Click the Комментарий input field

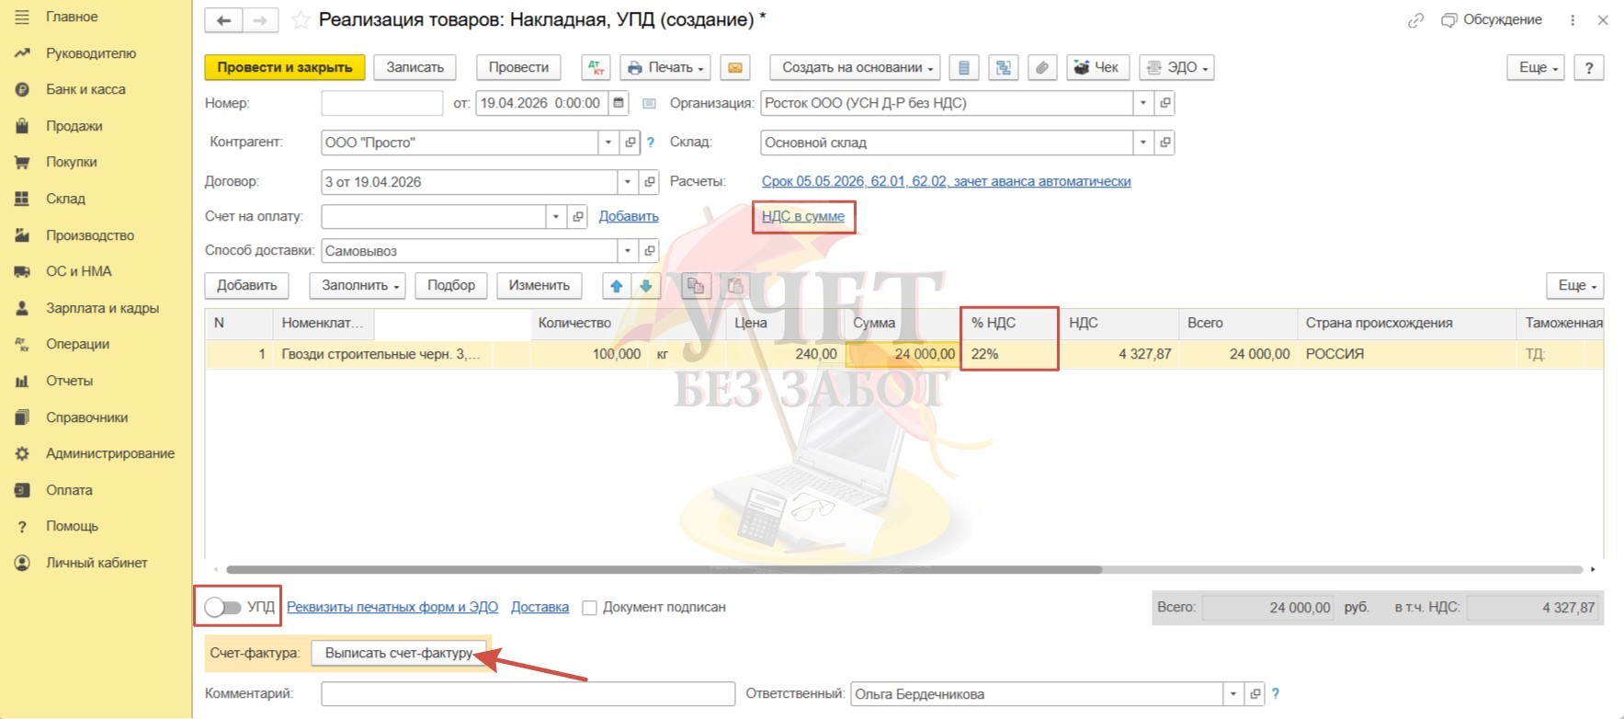528,694
